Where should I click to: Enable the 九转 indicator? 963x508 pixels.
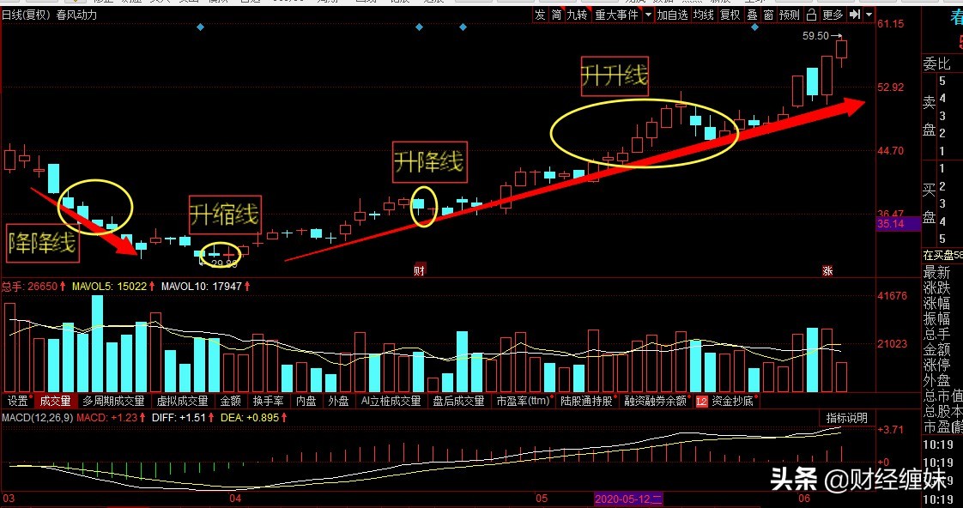(x=578, y=15)
